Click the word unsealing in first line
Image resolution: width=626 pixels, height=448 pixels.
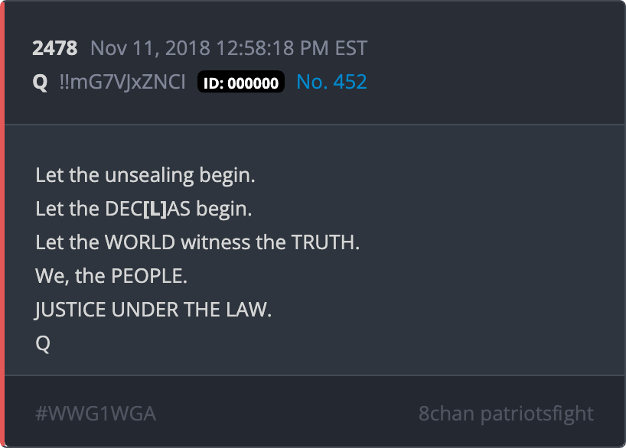coord(149,176)
